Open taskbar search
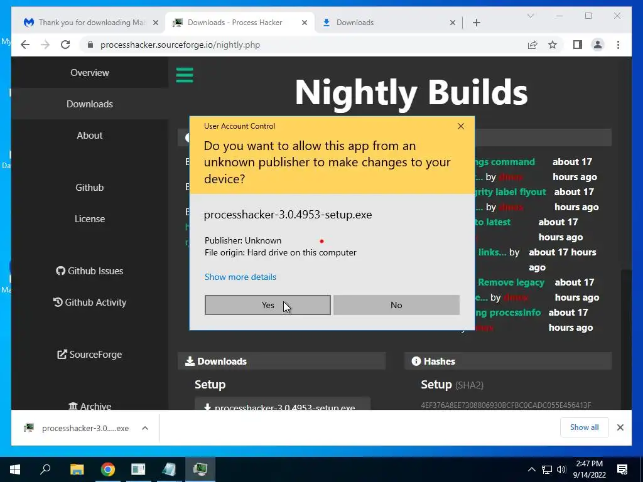The image size is (643, 482). point(45,469)
